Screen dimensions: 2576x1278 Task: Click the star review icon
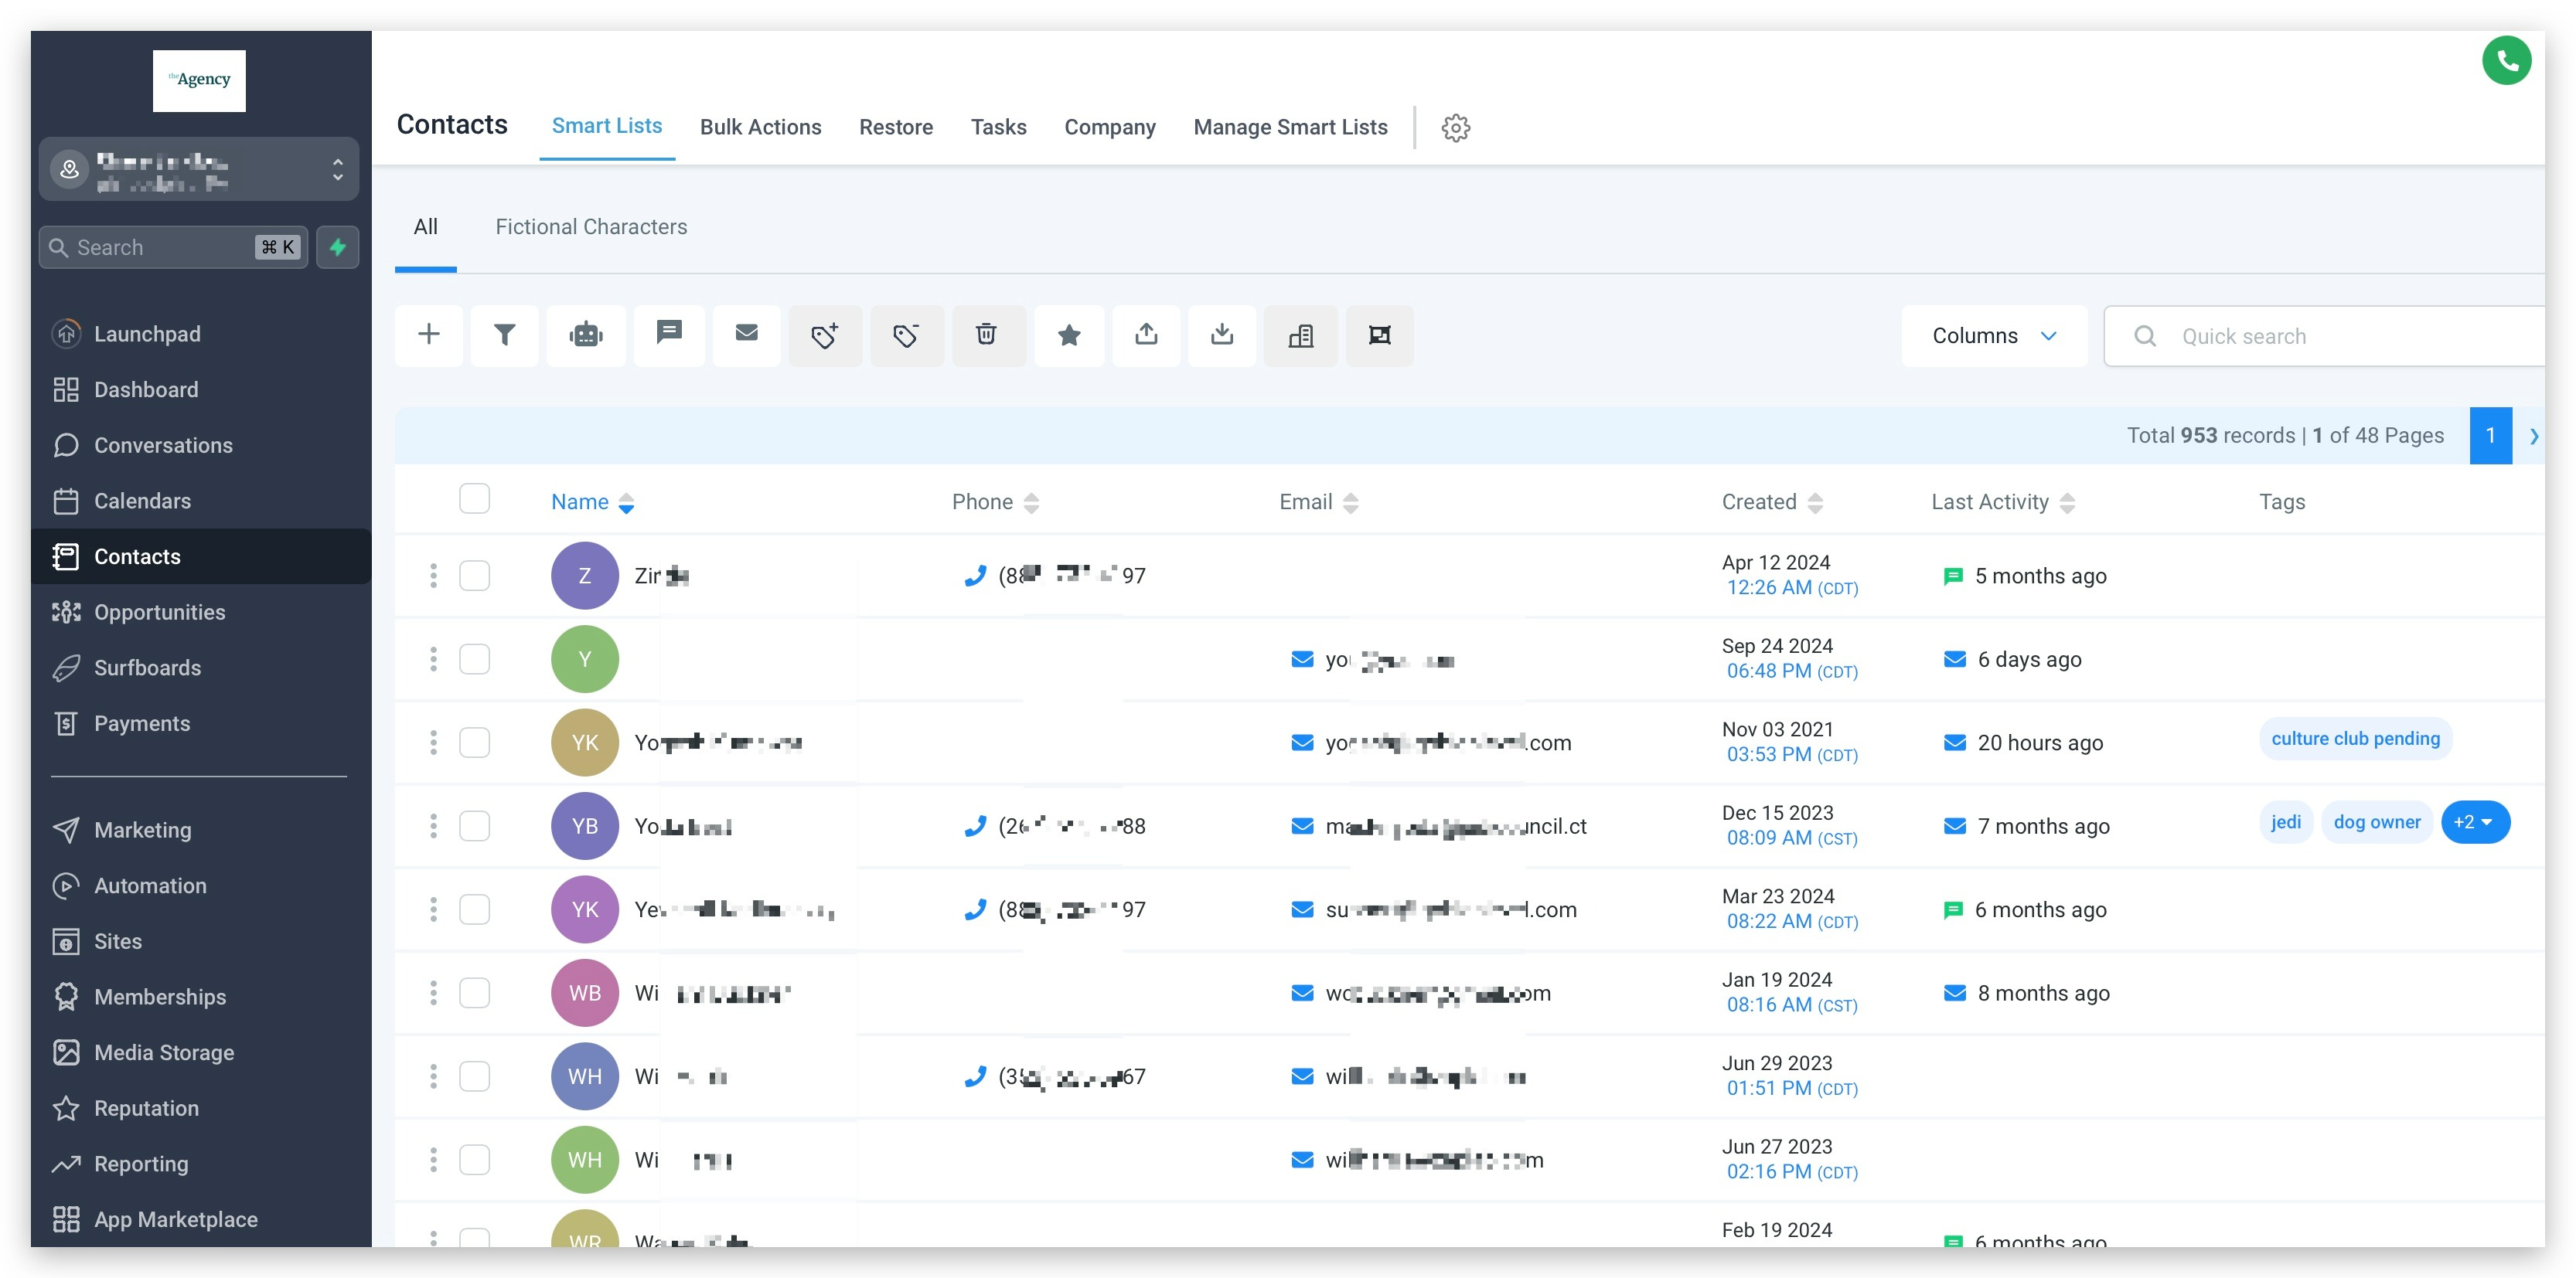[x=1068, y=335]
